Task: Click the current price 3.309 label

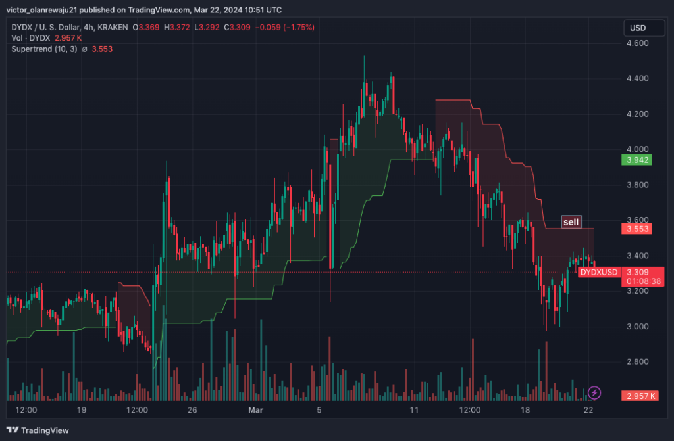Action: click(638, 272)
